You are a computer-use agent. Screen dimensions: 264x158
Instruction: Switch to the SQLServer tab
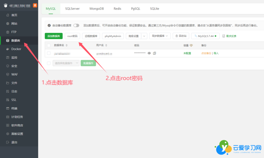[72, 9]
